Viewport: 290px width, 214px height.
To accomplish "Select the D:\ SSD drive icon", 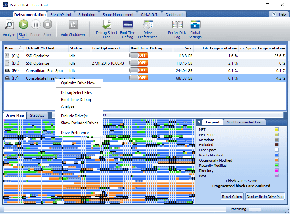I will (7, 63).
